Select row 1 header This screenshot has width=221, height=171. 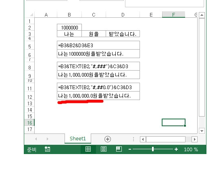[29, 21]
